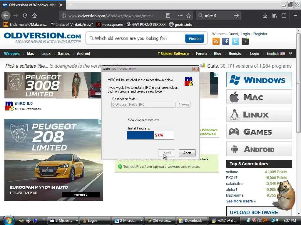This screenshot has width=301, height=225.
Task: Click the Destination folder path field
Action: pos(143,105)
